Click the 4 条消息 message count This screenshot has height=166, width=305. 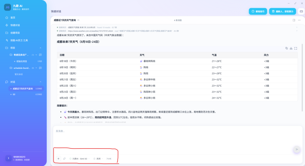click(178, 20)
